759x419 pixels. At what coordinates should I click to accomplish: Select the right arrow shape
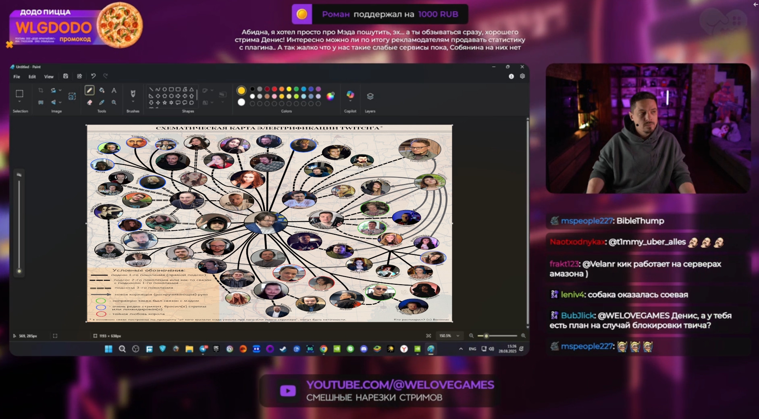point(178,96)
